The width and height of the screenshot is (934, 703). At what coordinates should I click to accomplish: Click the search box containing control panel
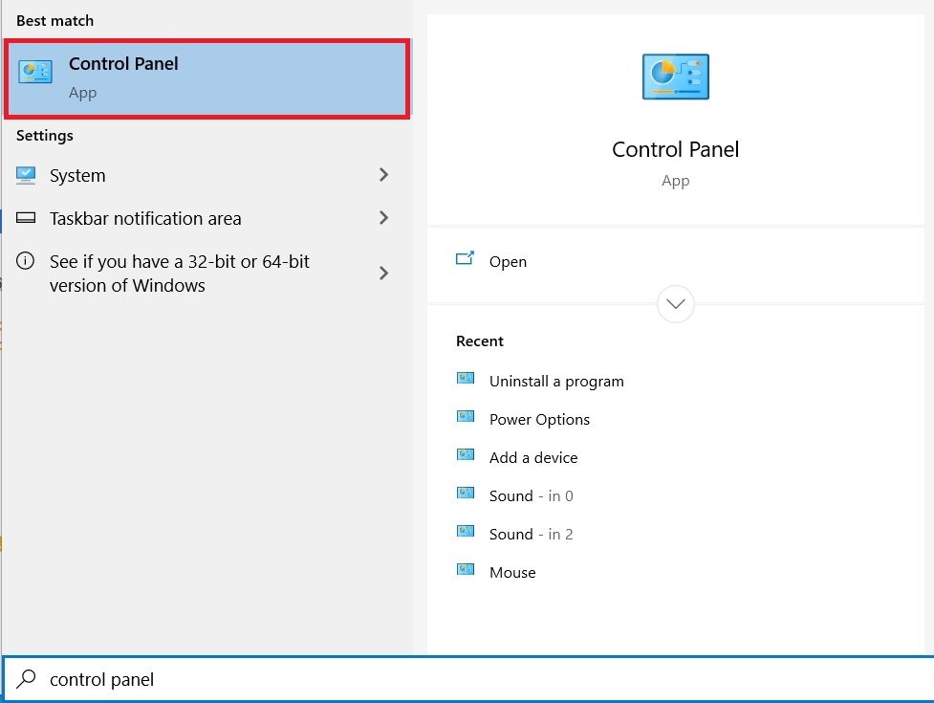(467, 679)
